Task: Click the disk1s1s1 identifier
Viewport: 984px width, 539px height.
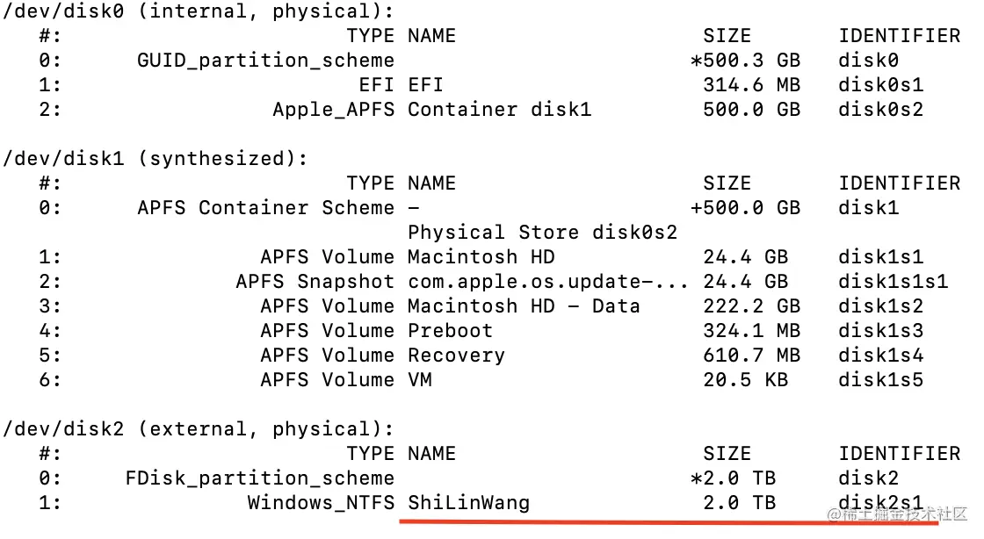Action: [893, 282]
